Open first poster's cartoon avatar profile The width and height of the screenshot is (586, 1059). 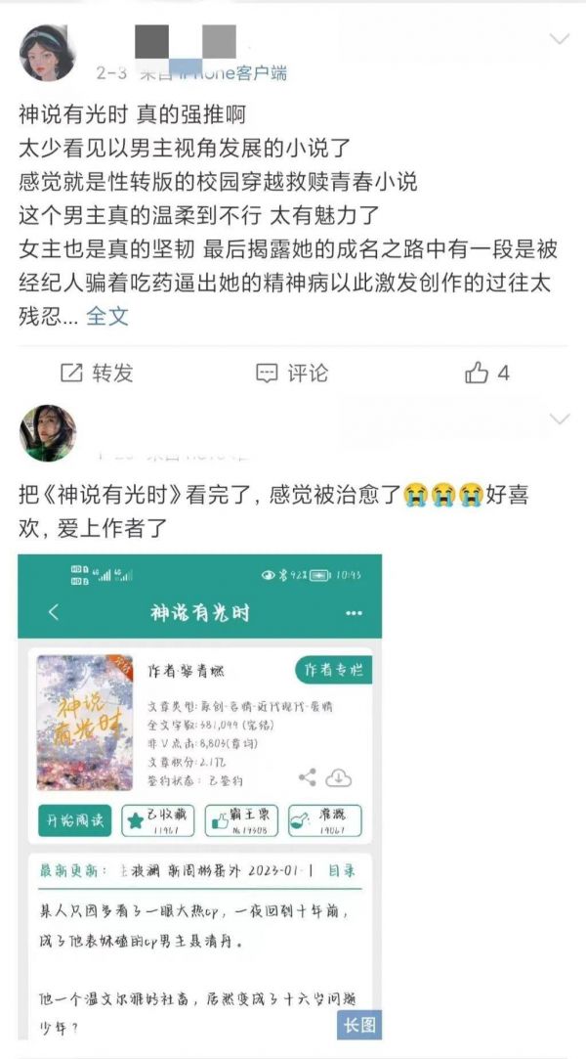(47, 53)
